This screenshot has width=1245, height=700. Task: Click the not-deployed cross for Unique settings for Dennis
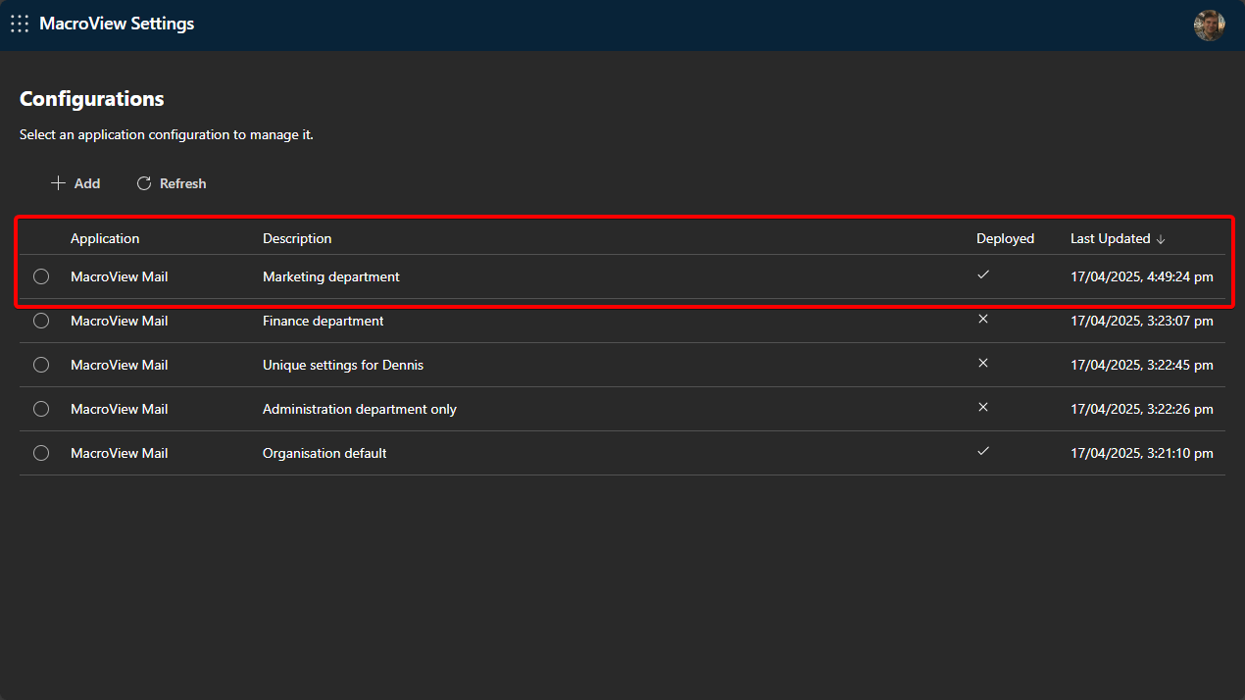[983, 363]
